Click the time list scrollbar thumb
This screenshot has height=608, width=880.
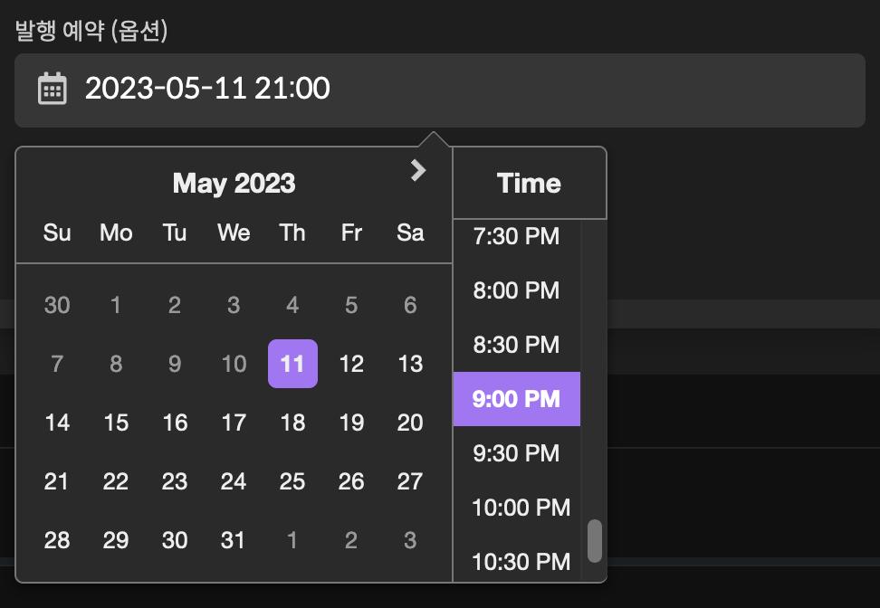coord(595,540)
